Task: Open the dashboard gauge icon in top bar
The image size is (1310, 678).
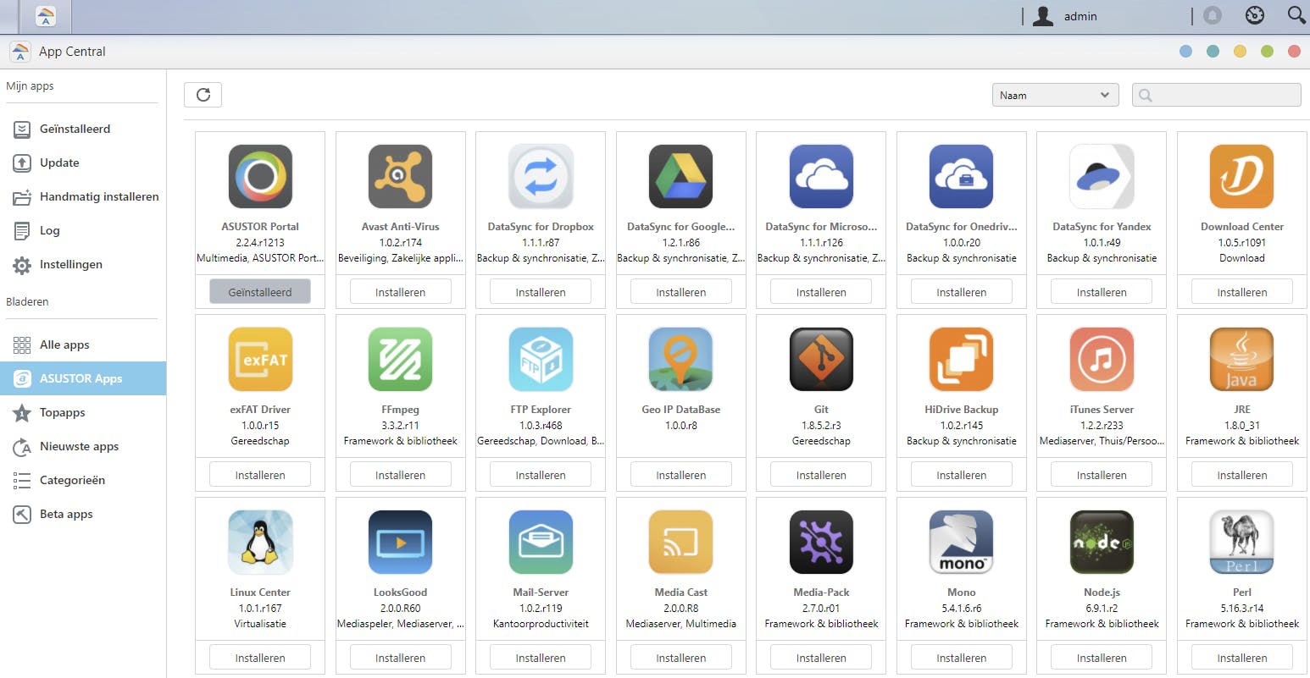Action: (x=1255, y=15)
